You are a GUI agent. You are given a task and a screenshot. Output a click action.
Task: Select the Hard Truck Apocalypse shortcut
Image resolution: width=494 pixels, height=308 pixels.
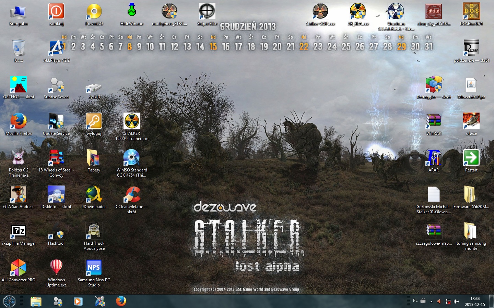click(x=94, y=237)
